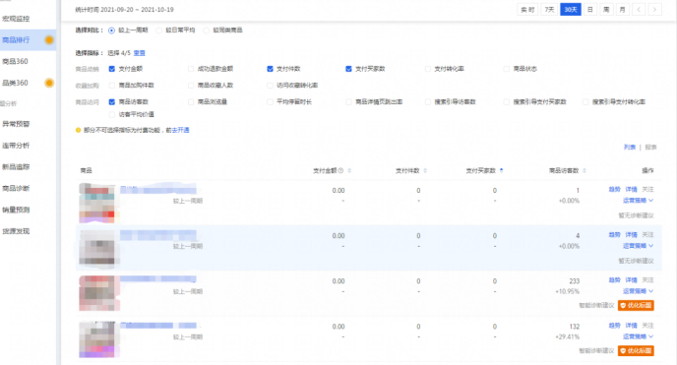Select 较上一周期 comparison radio

(111, 30)
